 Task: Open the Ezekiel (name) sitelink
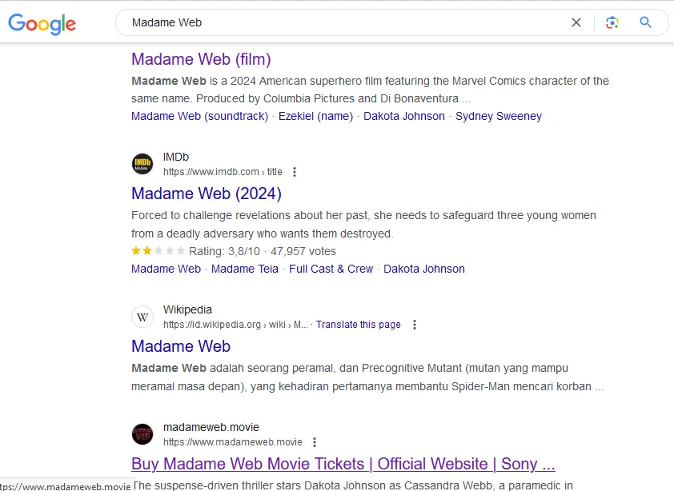tap(315, 116)
